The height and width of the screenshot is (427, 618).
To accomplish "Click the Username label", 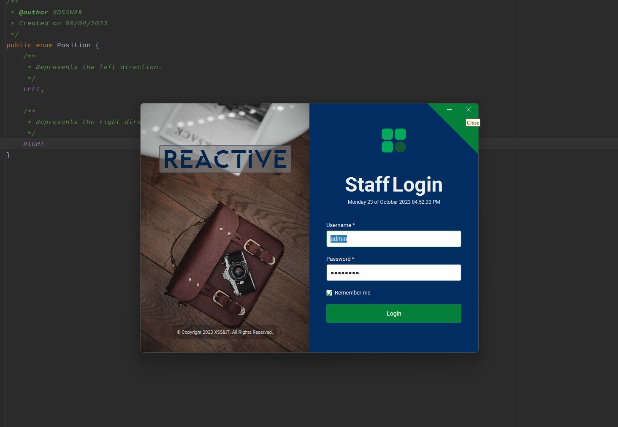I will pyautogui.click(x=340, y=225).
